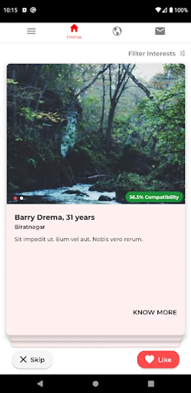Click the X icon in Skip
The width and height of the screenshot is (191, 393).
tap(23, 360)
